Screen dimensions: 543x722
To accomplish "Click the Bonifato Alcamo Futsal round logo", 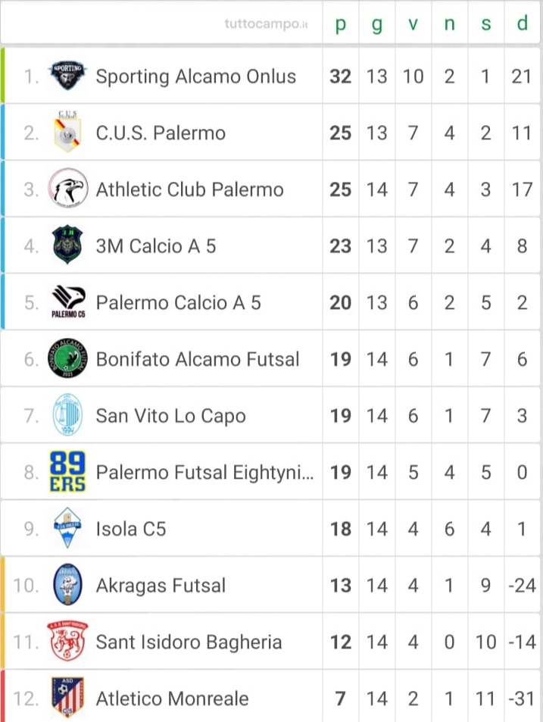I will 67,358.
